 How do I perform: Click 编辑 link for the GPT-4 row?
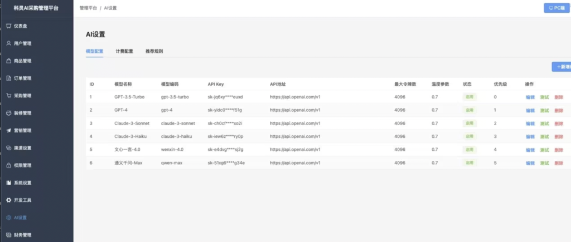(x=530, y=110)
